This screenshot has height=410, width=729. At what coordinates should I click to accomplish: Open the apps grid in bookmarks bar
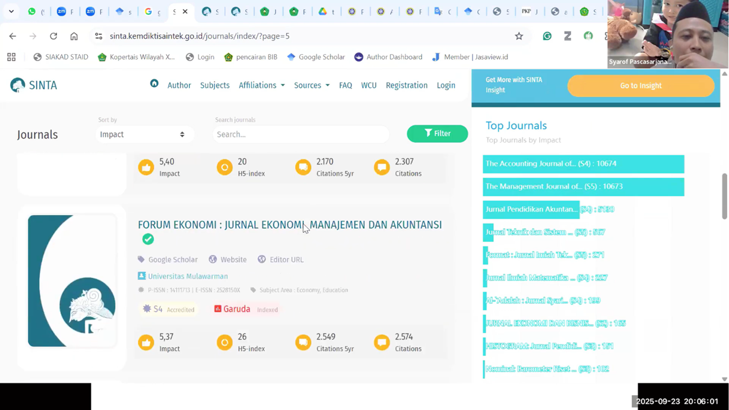click(x=11, y=57)
